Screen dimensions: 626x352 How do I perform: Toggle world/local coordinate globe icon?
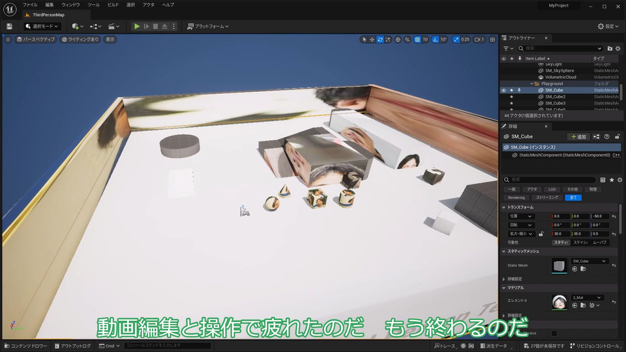[398, 40]
